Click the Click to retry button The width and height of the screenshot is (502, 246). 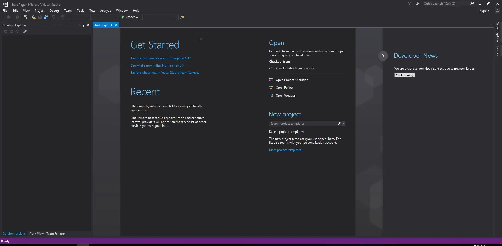[x=404, y=75]
